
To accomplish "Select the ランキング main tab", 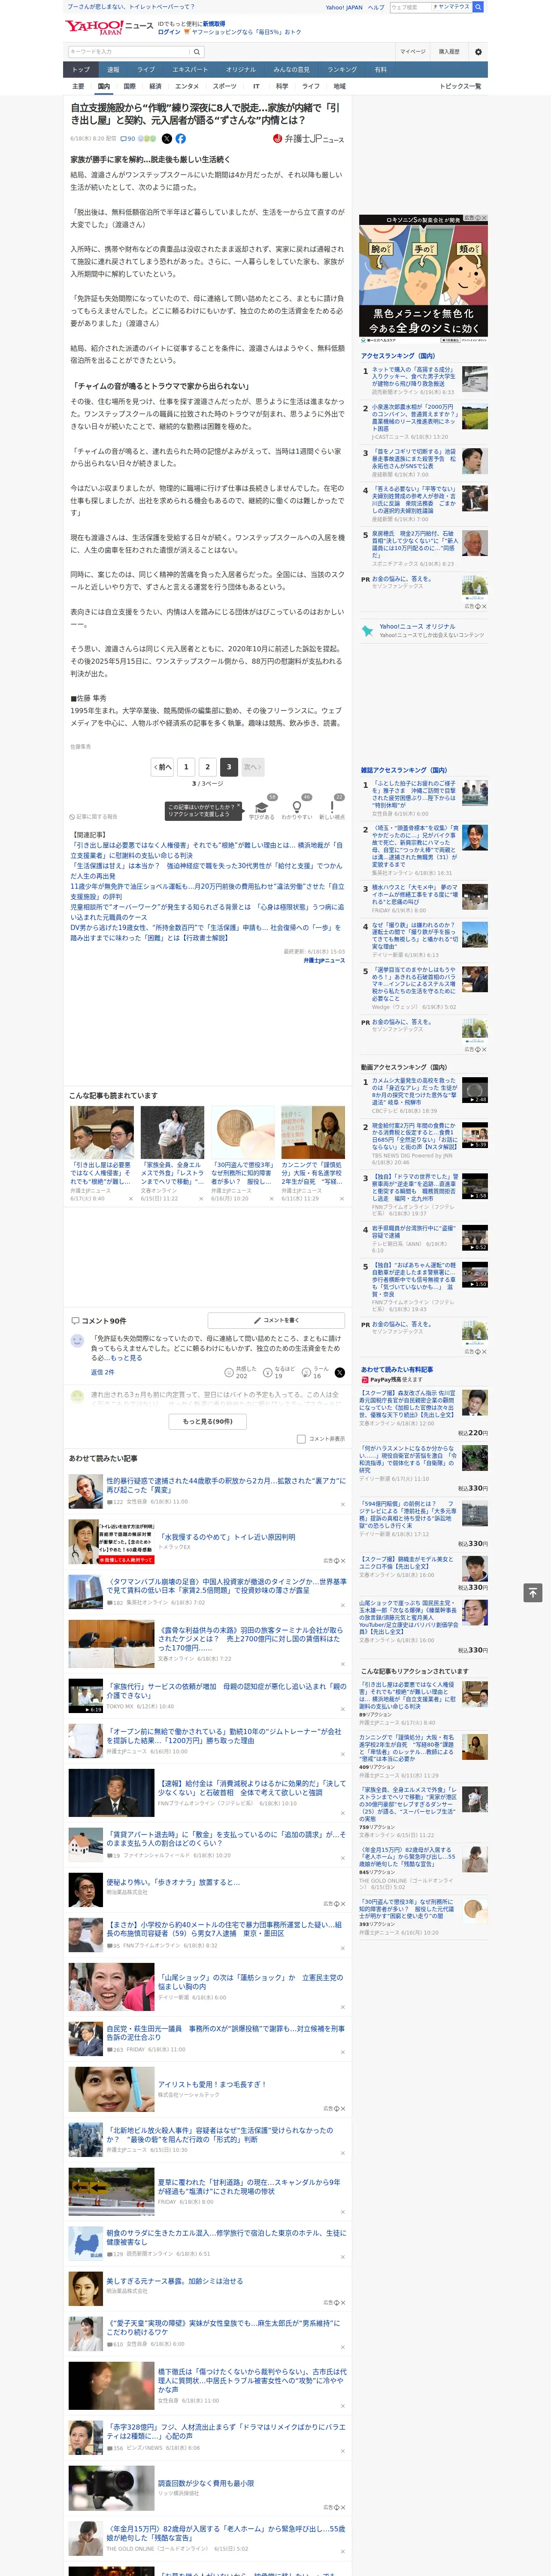I will pyautogui.click(x=342, y=70).
